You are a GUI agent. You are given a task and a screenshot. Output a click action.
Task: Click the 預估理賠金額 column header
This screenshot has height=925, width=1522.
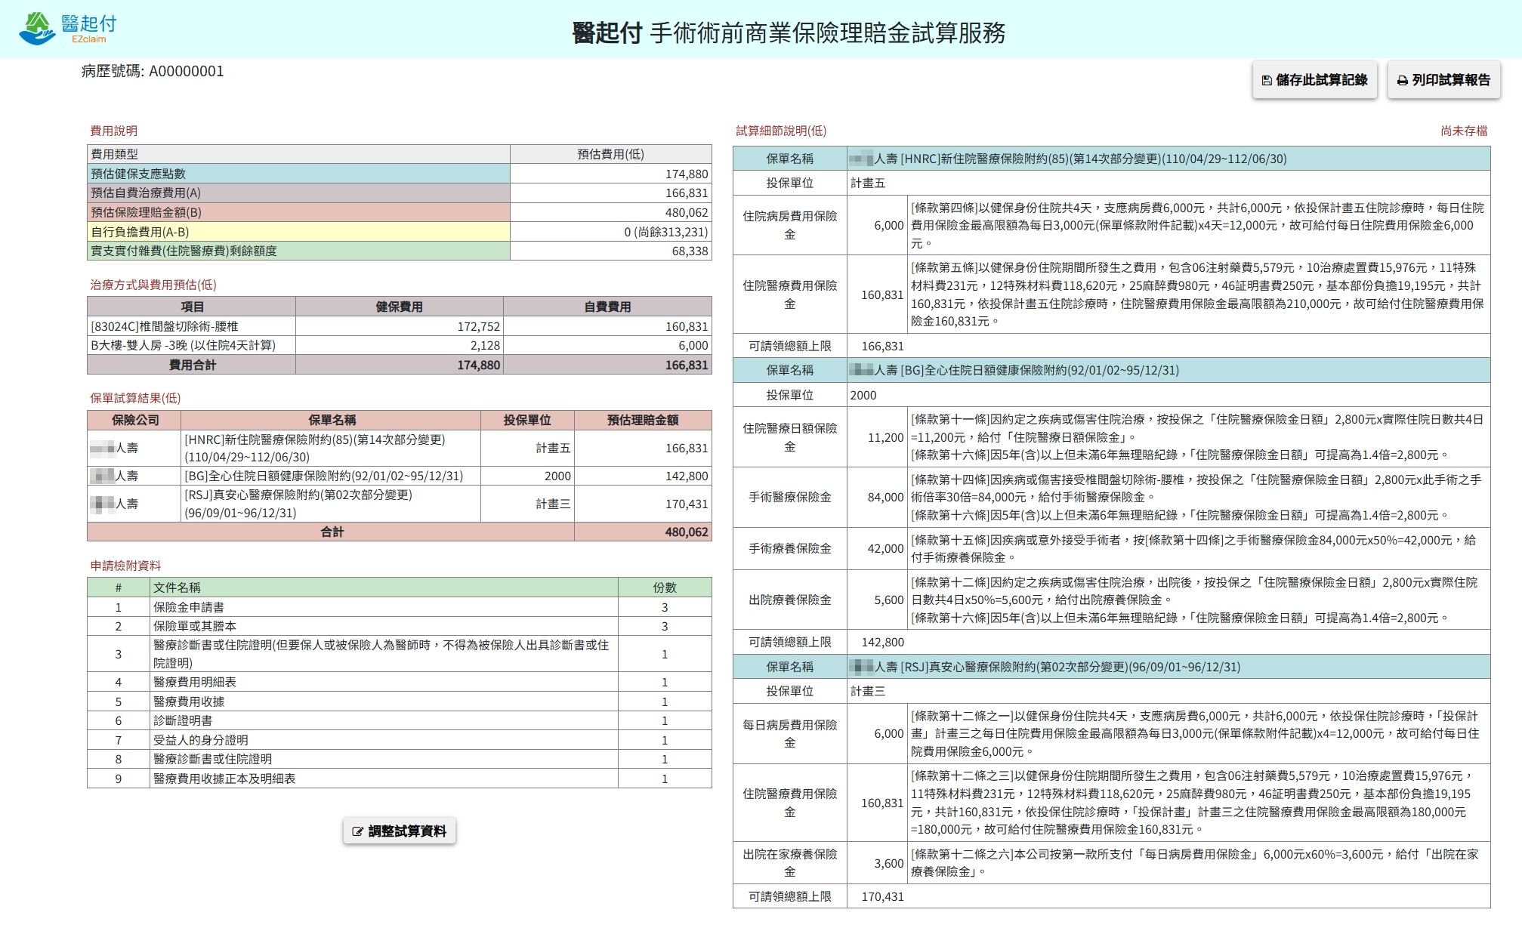click(x=643, y=420)
